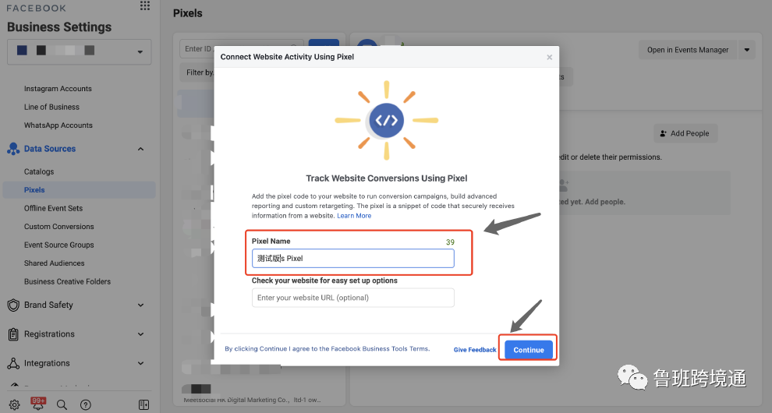Screen dimensions: 772x413
Task: Click the Brand Safety section label
Action: (48, 305)
